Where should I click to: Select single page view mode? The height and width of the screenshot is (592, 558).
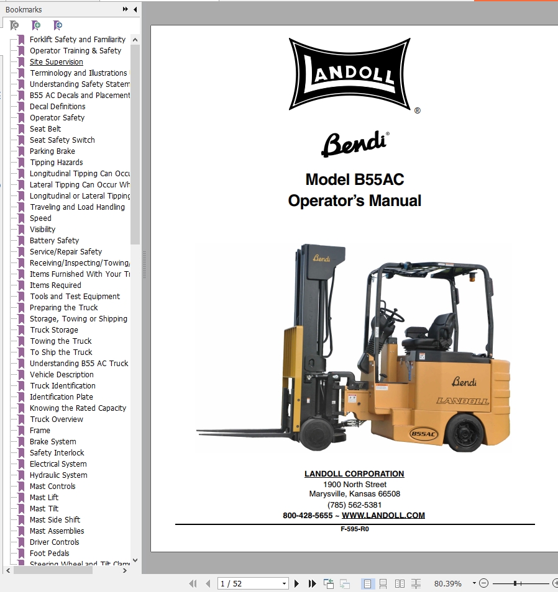(x=367, y=584)
